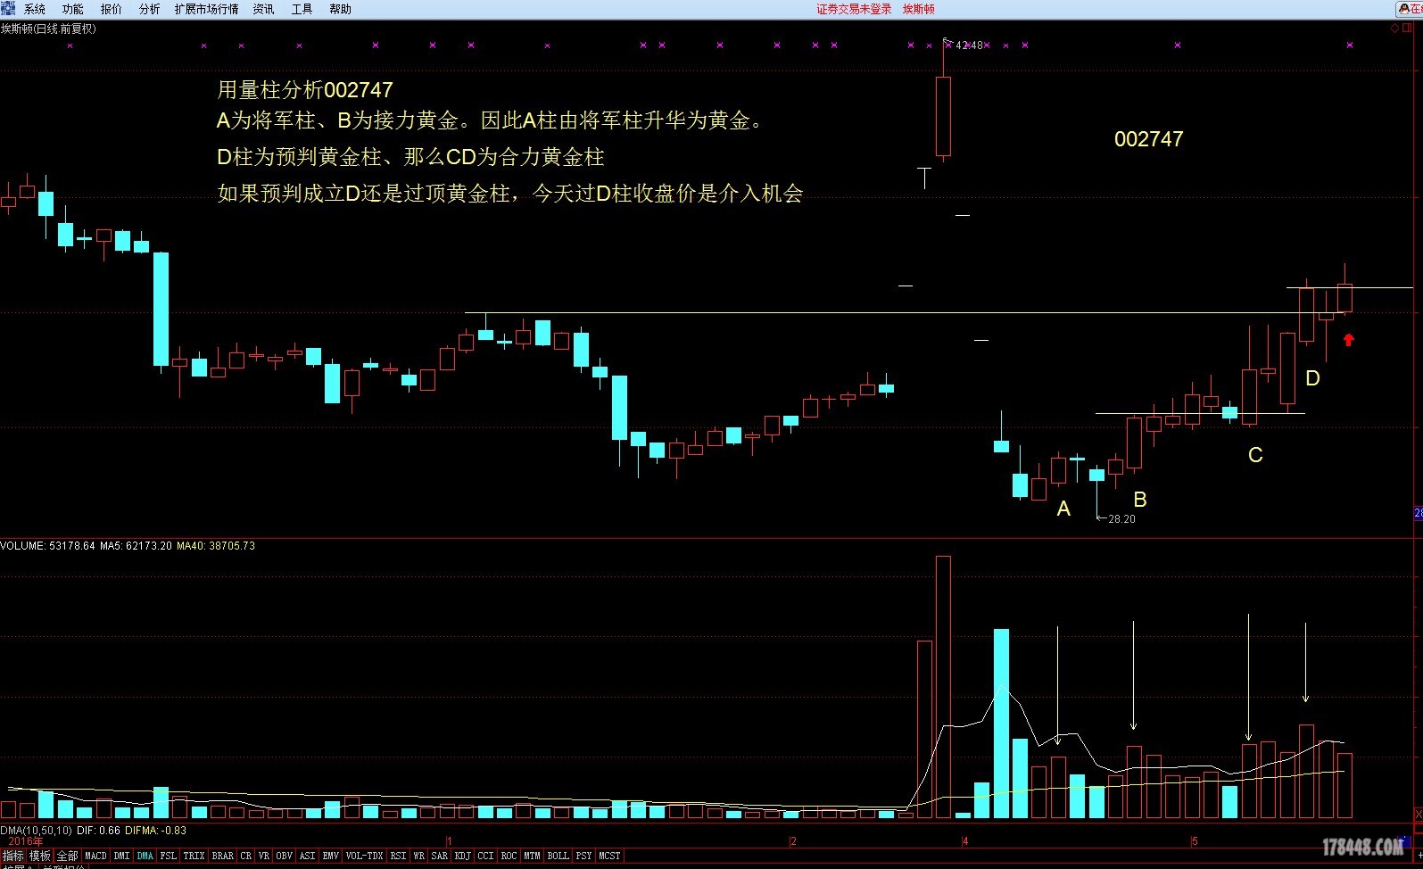The height and width of the screenshot is (869, 1423).
Task: Switch to the VOL-TDX indicator tab
Action: coord(365,856)
